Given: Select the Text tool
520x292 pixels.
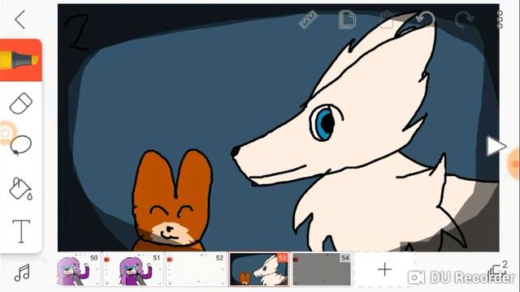Looking at the screenshot, I should (x=21, y=230).
